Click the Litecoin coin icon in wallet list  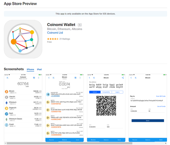pyautogui.click(x=6, y=97)
